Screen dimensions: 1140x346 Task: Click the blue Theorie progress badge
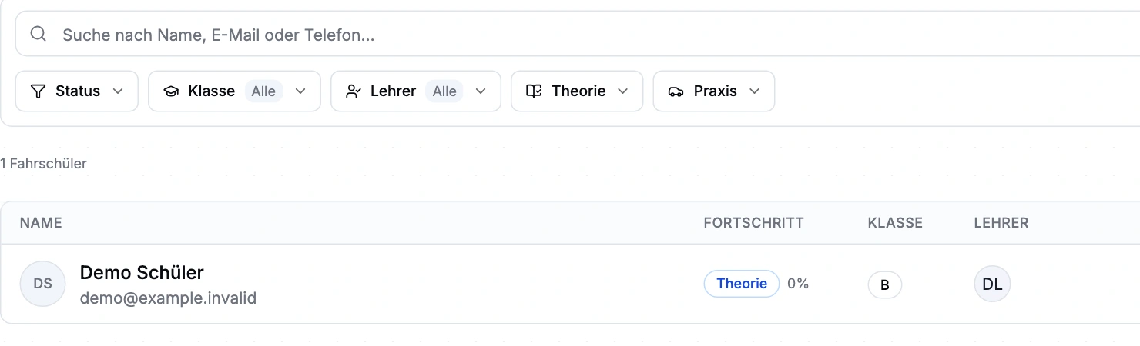coord(742,284)
